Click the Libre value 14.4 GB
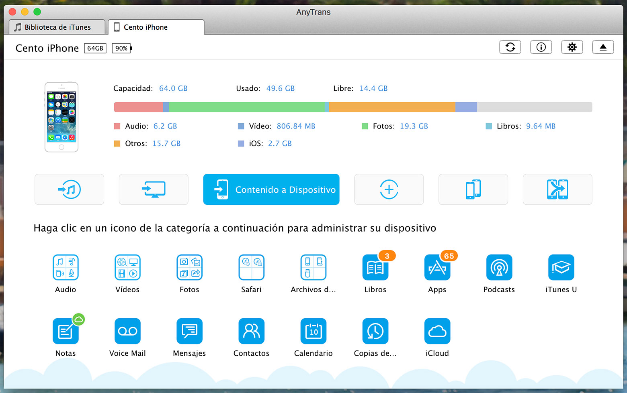This screenshot has height=393, width=627. coord(373,88)
